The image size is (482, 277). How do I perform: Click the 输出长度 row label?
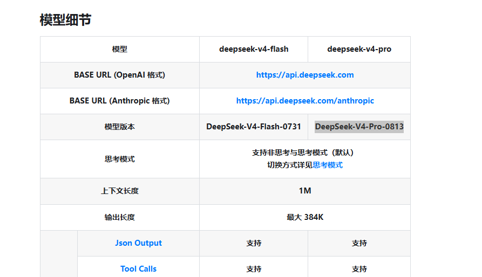tap(120, 217)
